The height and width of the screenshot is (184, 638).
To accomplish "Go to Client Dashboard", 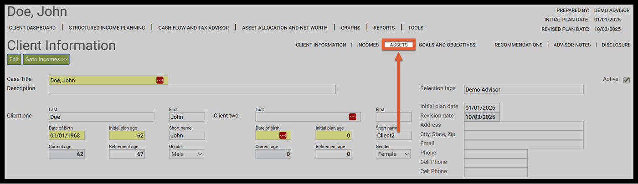I will [32, 28].
